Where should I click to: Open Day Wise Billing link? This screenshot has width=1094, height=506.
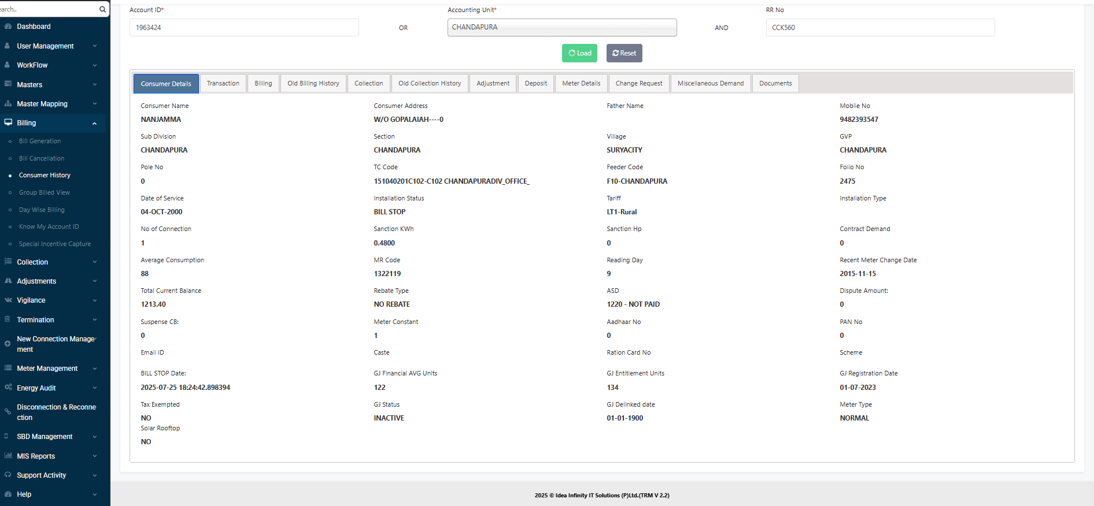[x=42, y=210]
